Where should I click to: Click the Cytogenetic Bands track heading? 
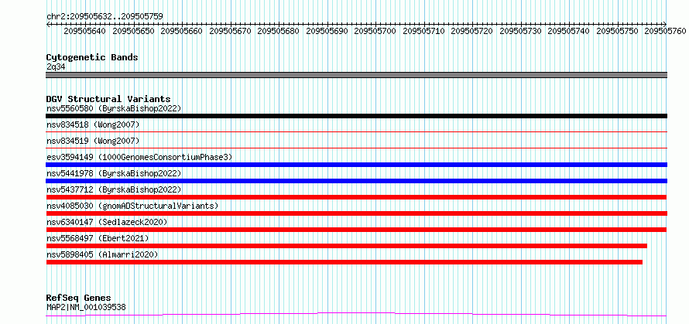[92, 57]
